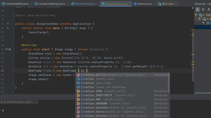Click the @Override annotation text
This screenshot has height=118, width=211.
pos(29,45)
